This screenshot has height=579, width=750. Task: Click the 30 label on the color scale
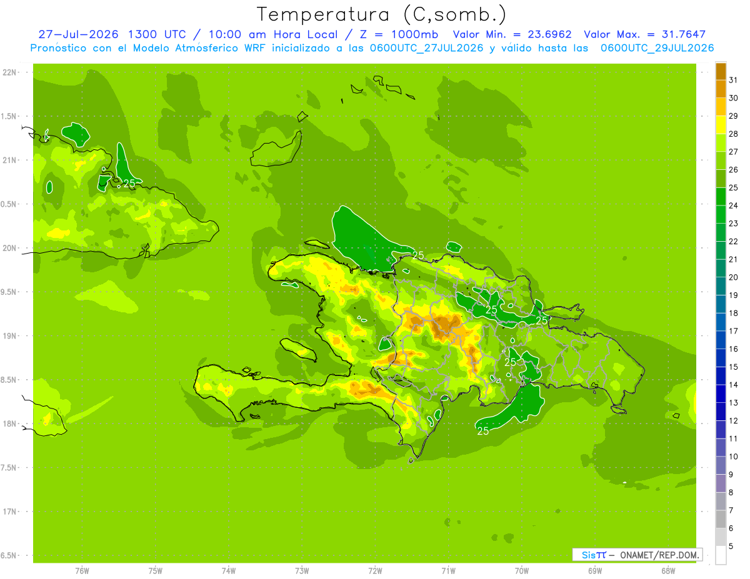(734, 97)
